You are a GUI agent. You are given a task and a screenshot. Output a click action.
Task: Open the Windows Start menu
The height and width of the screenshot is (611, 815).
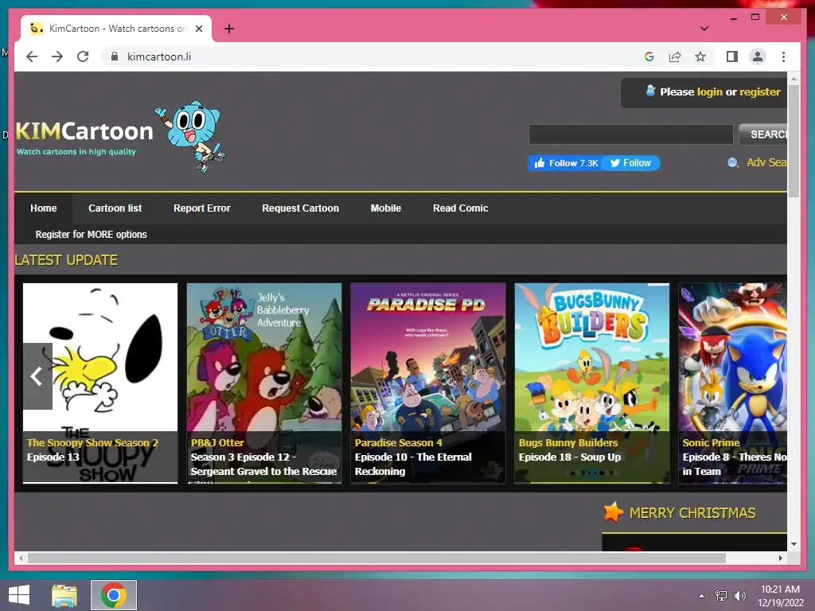[x=19, y=595]
